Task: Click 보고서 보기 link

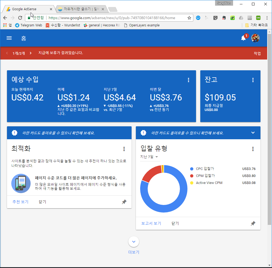Action: point(151,223)
